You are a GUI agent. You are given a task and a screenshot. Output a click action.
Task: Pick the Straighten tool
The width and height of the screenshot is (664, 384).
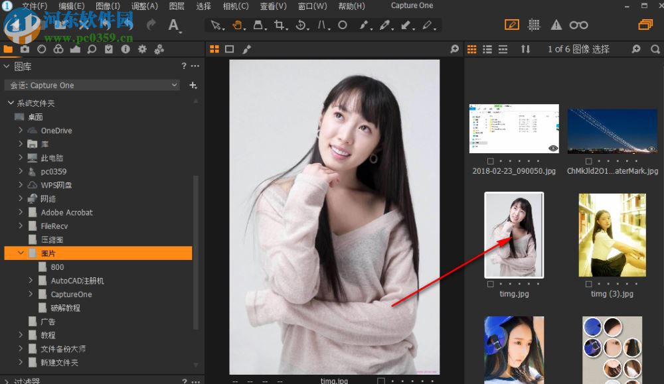(322, 25)
